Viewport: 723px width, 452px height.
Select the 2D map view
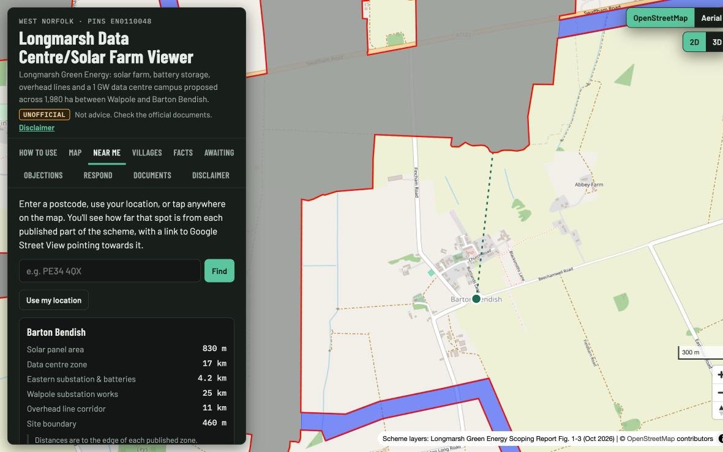coord(694,42)
